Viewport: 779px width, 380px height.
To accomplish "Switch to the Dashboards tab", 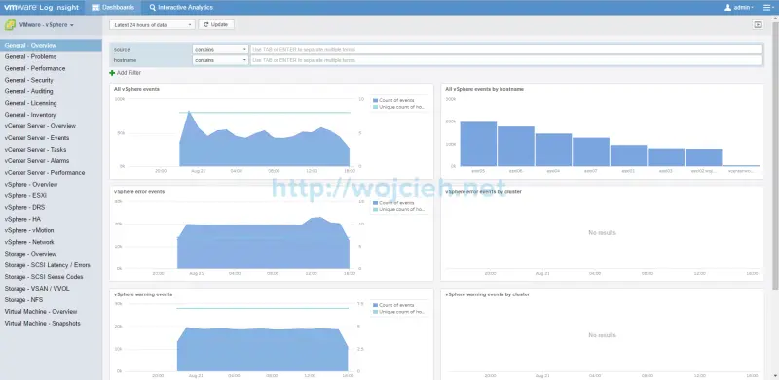I will point(113,8).
